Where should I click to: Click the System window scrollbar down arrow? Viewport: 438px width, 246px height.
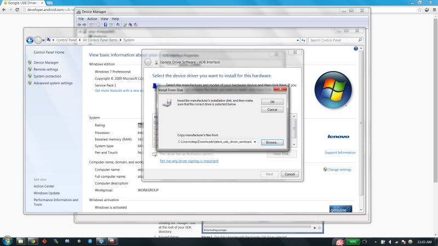click(361, 210)
